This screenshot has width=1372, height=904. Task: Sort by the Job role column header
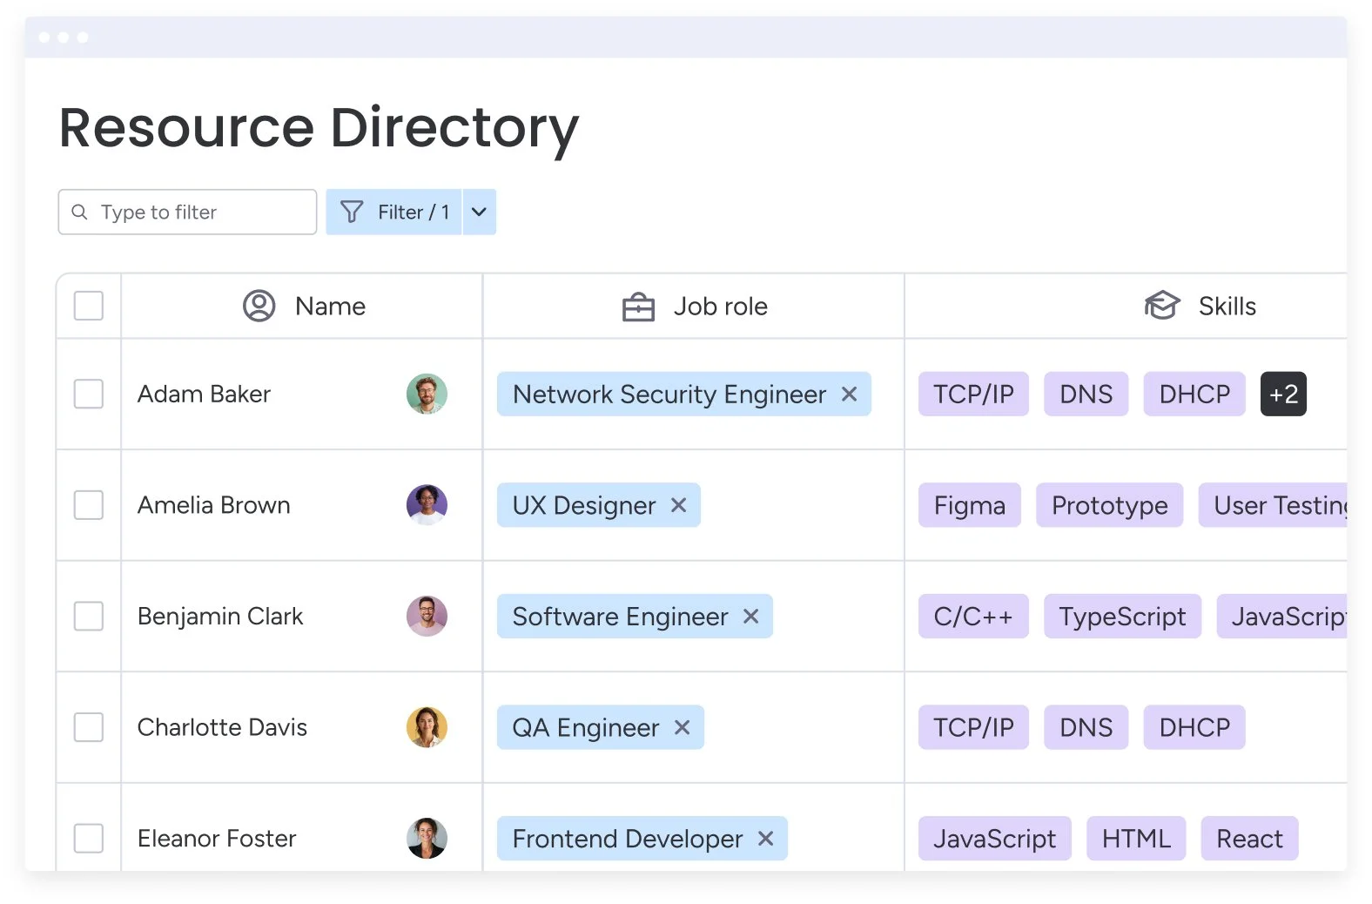[720, 307]
